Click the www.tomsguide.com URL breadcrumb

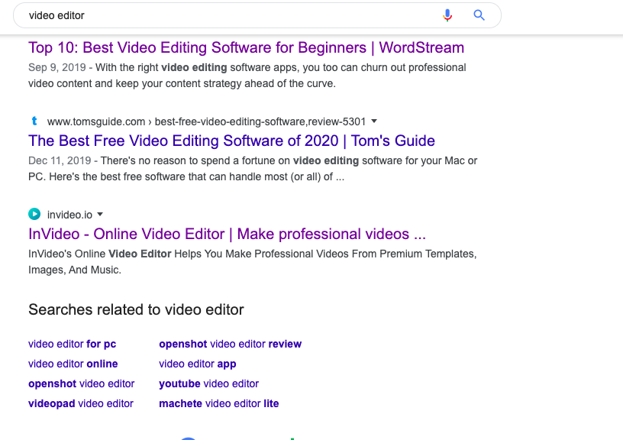pos(207,121)
